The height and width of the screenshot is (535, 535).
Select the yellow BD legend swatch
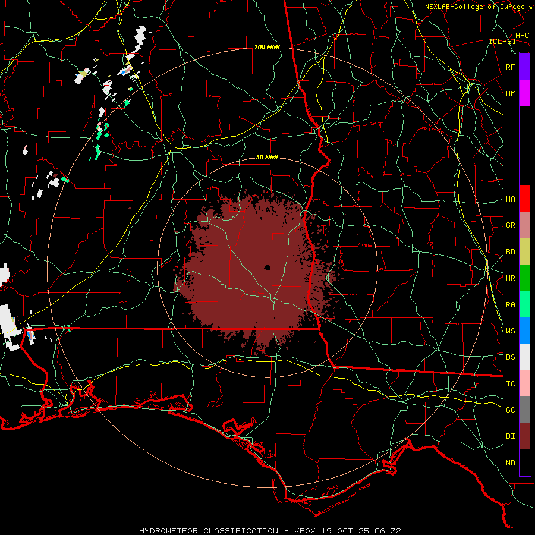525,252
